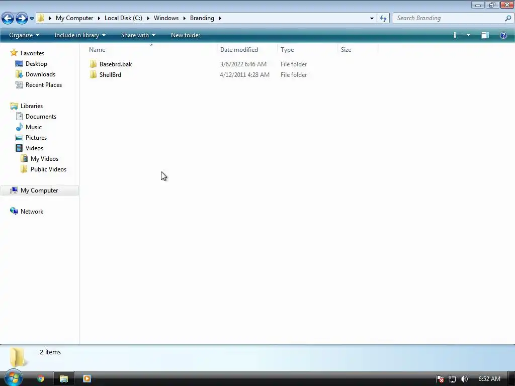
Task: Open Network in navigation pane
Action: pyautogui.click(x=32, y=212)
